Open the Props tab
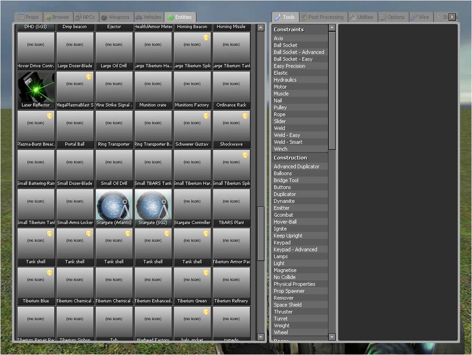472x355 pixels. point(28,17)
